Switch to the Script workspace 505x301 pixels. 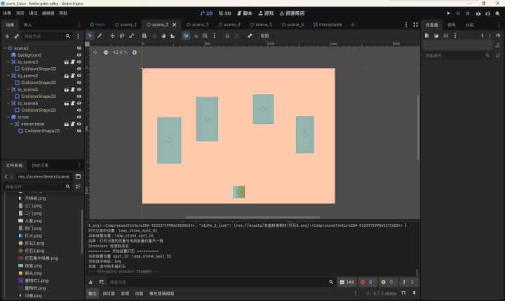(245, 13)
